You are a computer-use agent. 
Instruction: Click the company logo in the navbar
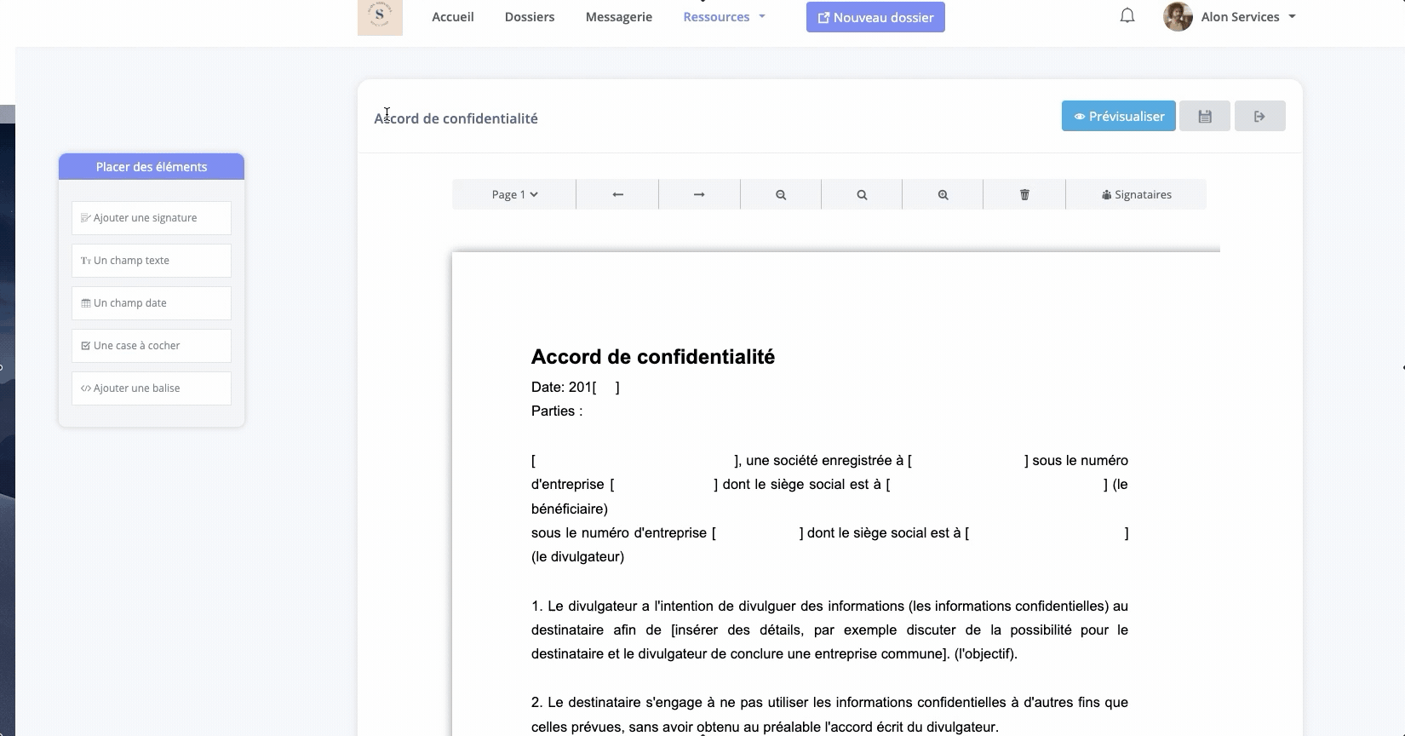(x=380, y=17)
